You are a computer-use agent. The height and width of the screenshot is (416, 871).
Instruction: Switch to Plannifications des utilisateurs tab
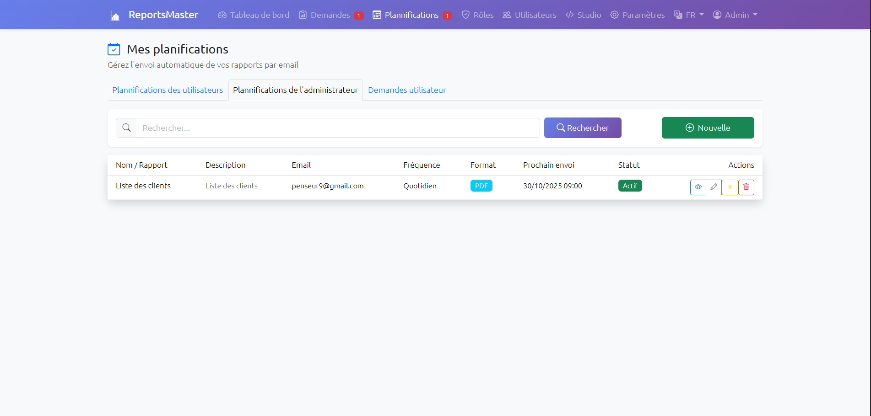168,90
